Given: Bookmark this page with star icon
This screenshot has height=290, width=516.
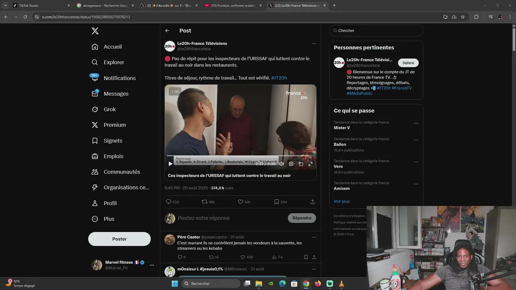Looking at the screenshot, I should pos(463,17).
